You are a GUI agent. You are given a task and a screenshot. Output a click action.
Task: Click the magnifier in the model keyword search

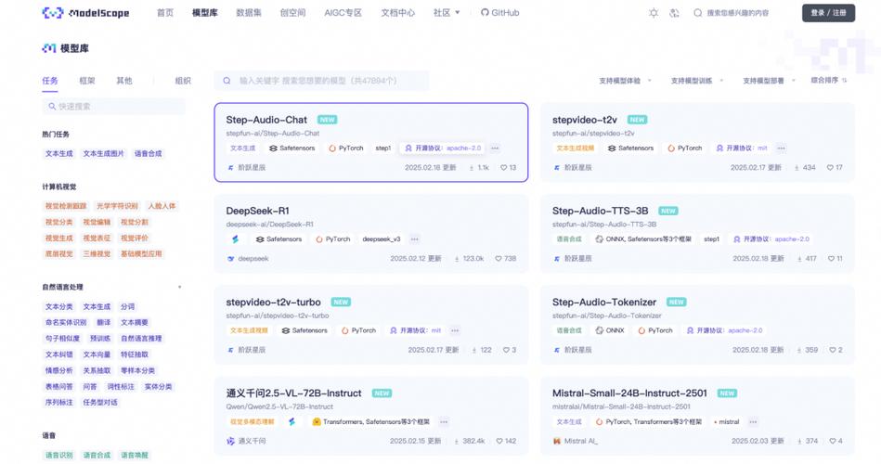click(x=227, y=81)
